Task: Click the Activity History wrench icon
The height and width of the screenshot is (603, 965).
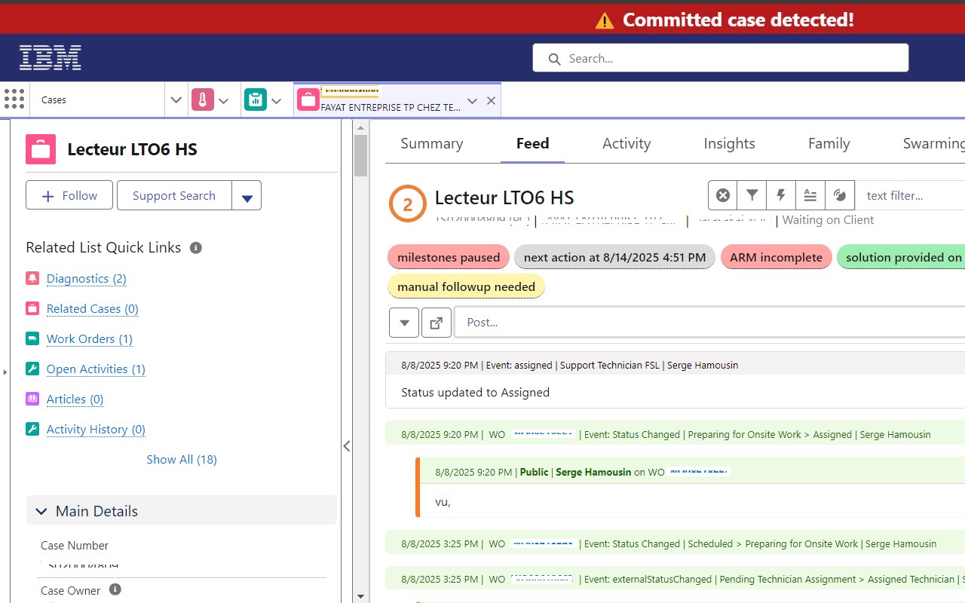Action: (32, 429)
